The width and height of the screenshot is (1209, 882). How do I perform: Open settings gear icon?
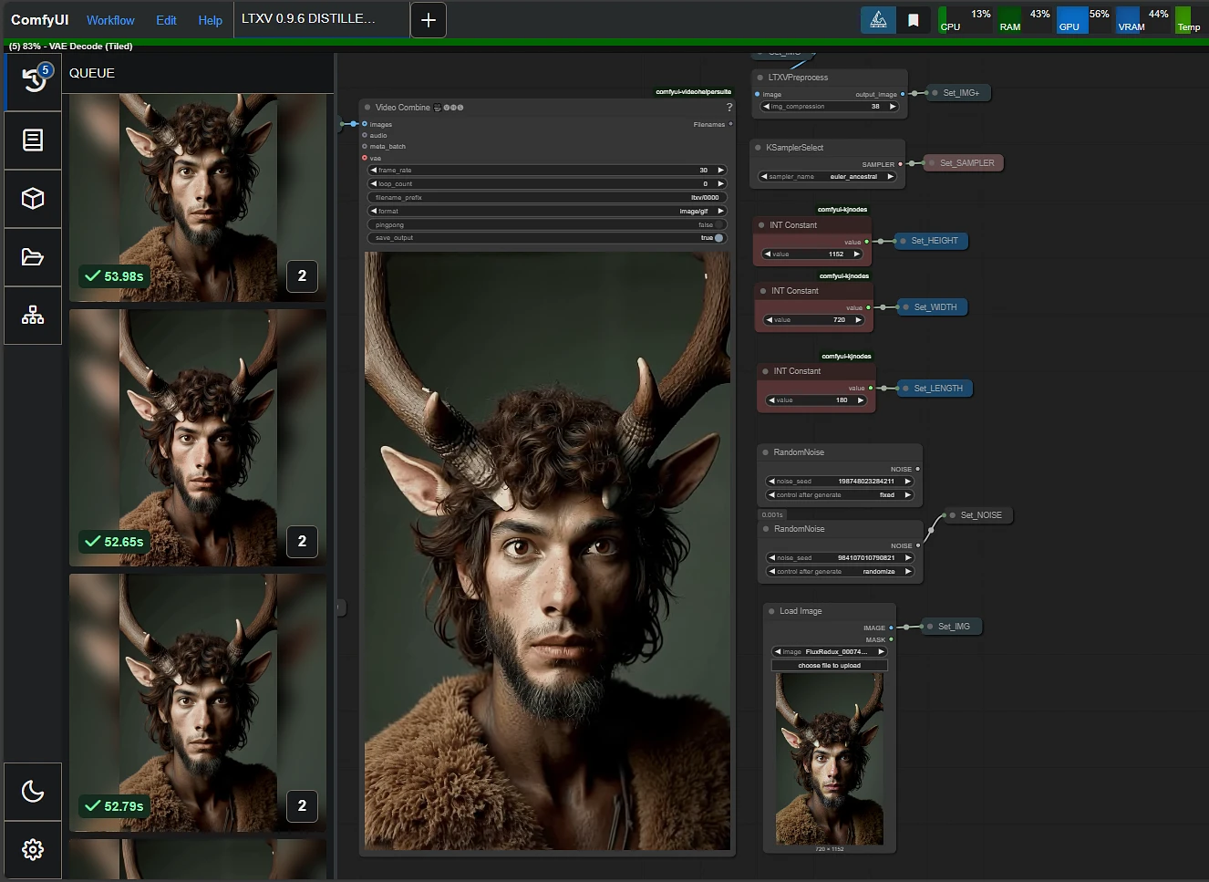click(x=33, y=850)
